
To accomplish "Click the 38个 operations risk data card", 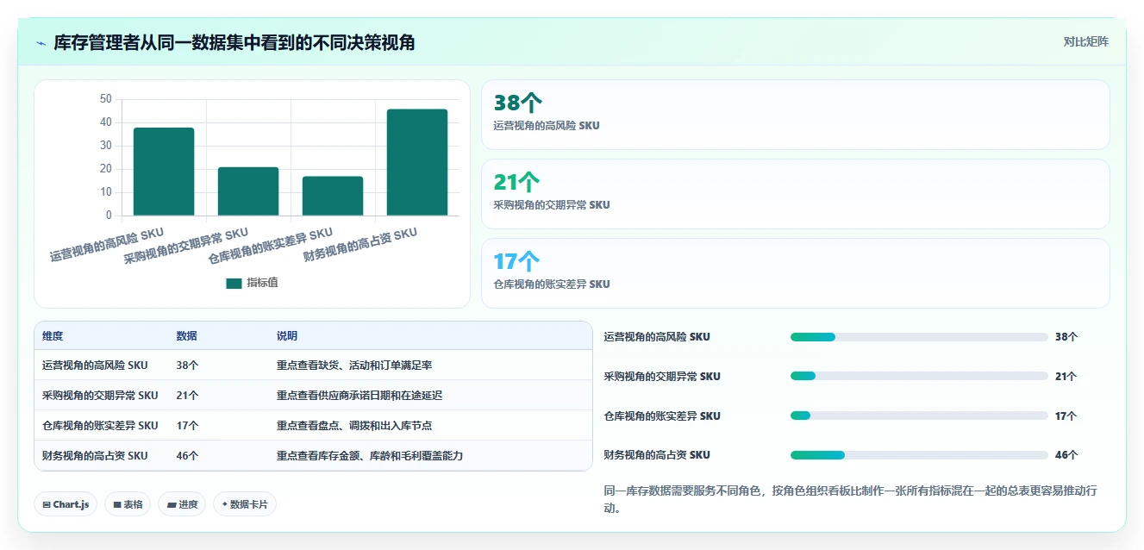I will coord(795,115).
